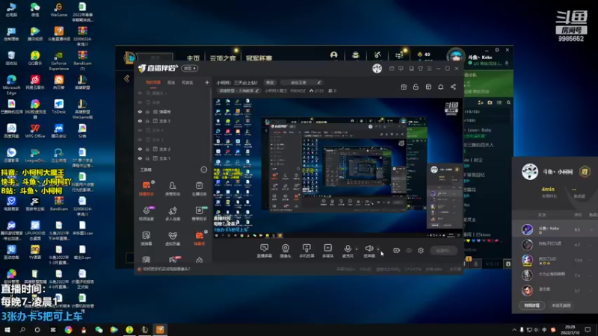Open the highlighted orange app in taskbar
The height and width of the screenshot is (336, 598).
click(x=160, y=329)
